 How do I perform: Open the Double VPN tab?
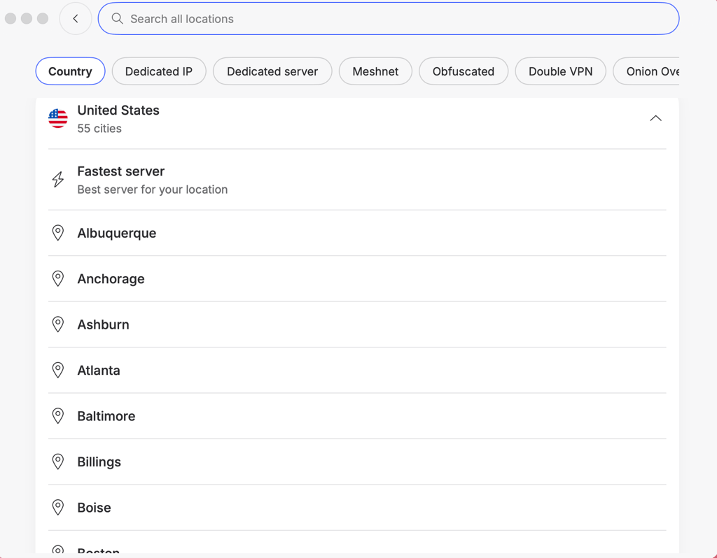(x=561, y=71)
